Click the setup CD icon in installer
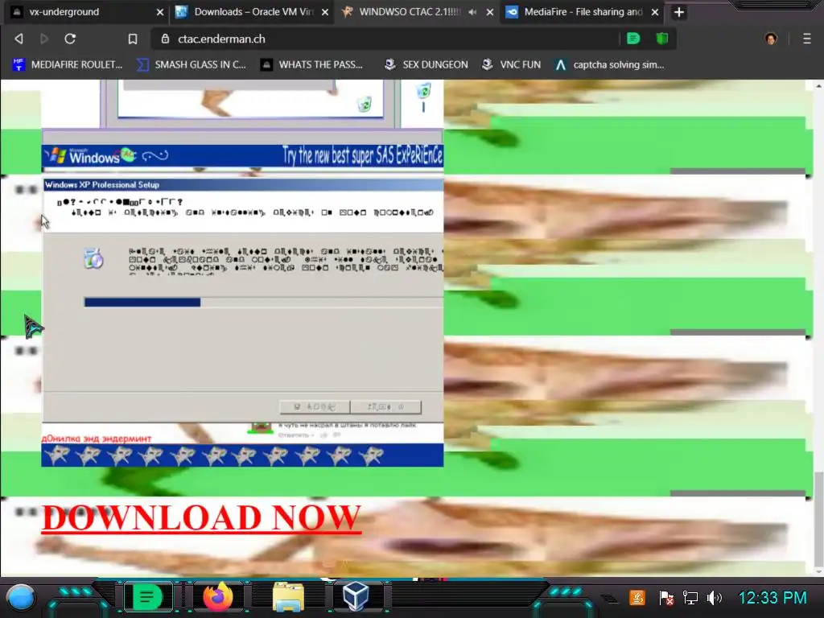Viewport: 824px width, 618px height. [93, 258]
